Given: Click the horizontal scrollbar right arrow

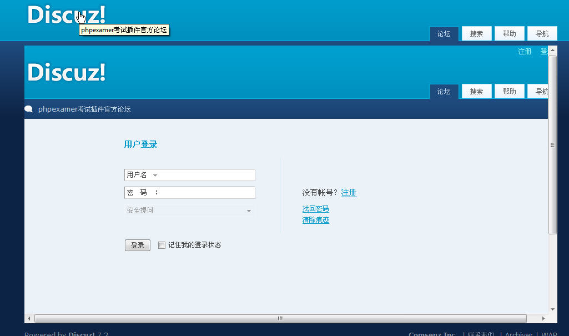Looking at the screenshot, I should point(543,319).
